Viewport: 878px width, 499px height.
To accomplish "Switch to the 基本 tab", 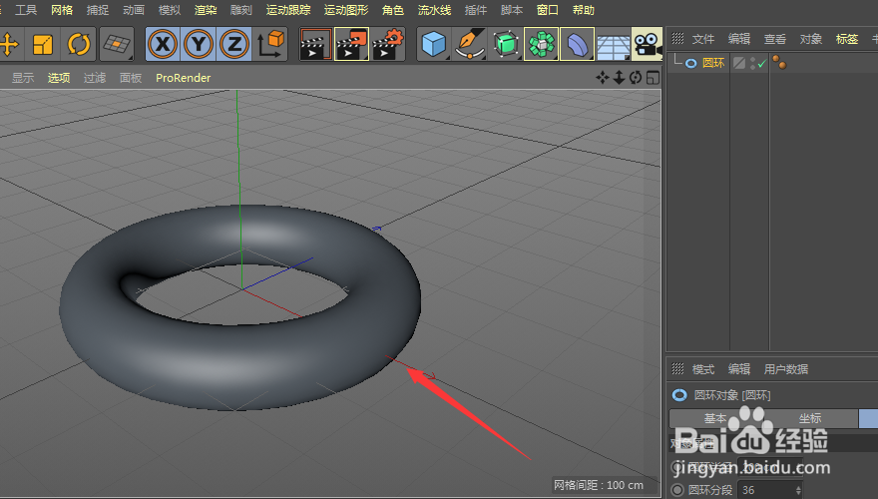I will coord(715,418).
